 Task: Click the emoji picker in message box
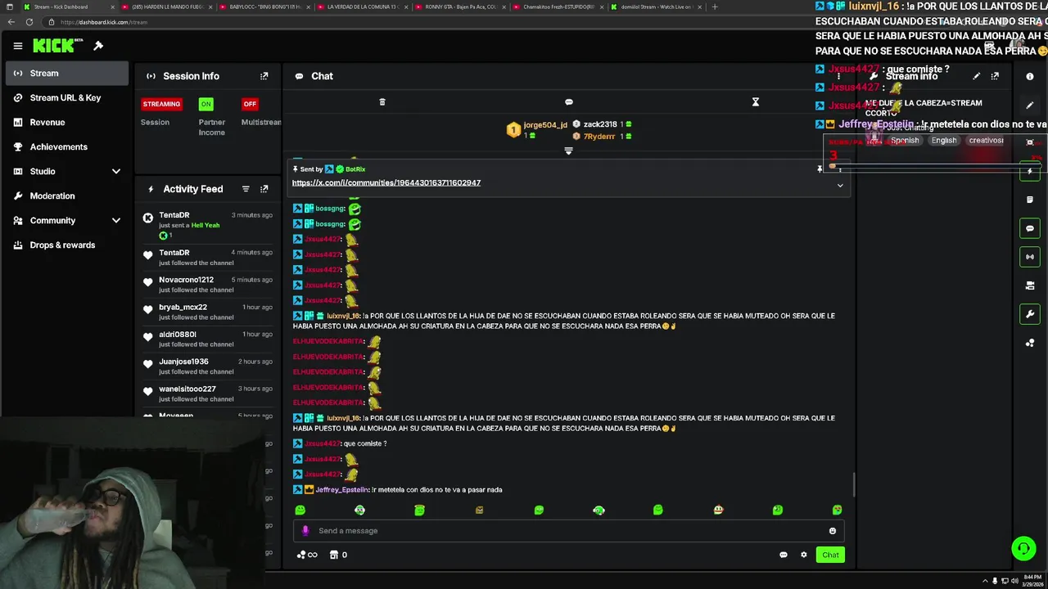click(x=833, y=531)
